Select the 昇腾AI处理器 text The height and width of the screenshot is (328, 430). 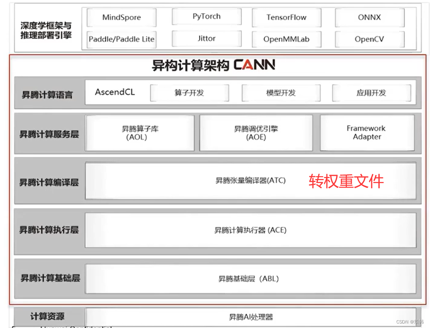[x=251, y=317]
